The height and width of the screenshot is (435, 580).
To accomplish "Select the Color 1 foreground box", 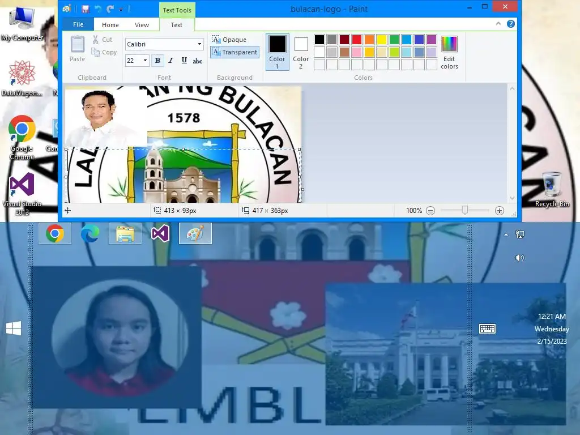I will 278,52.
